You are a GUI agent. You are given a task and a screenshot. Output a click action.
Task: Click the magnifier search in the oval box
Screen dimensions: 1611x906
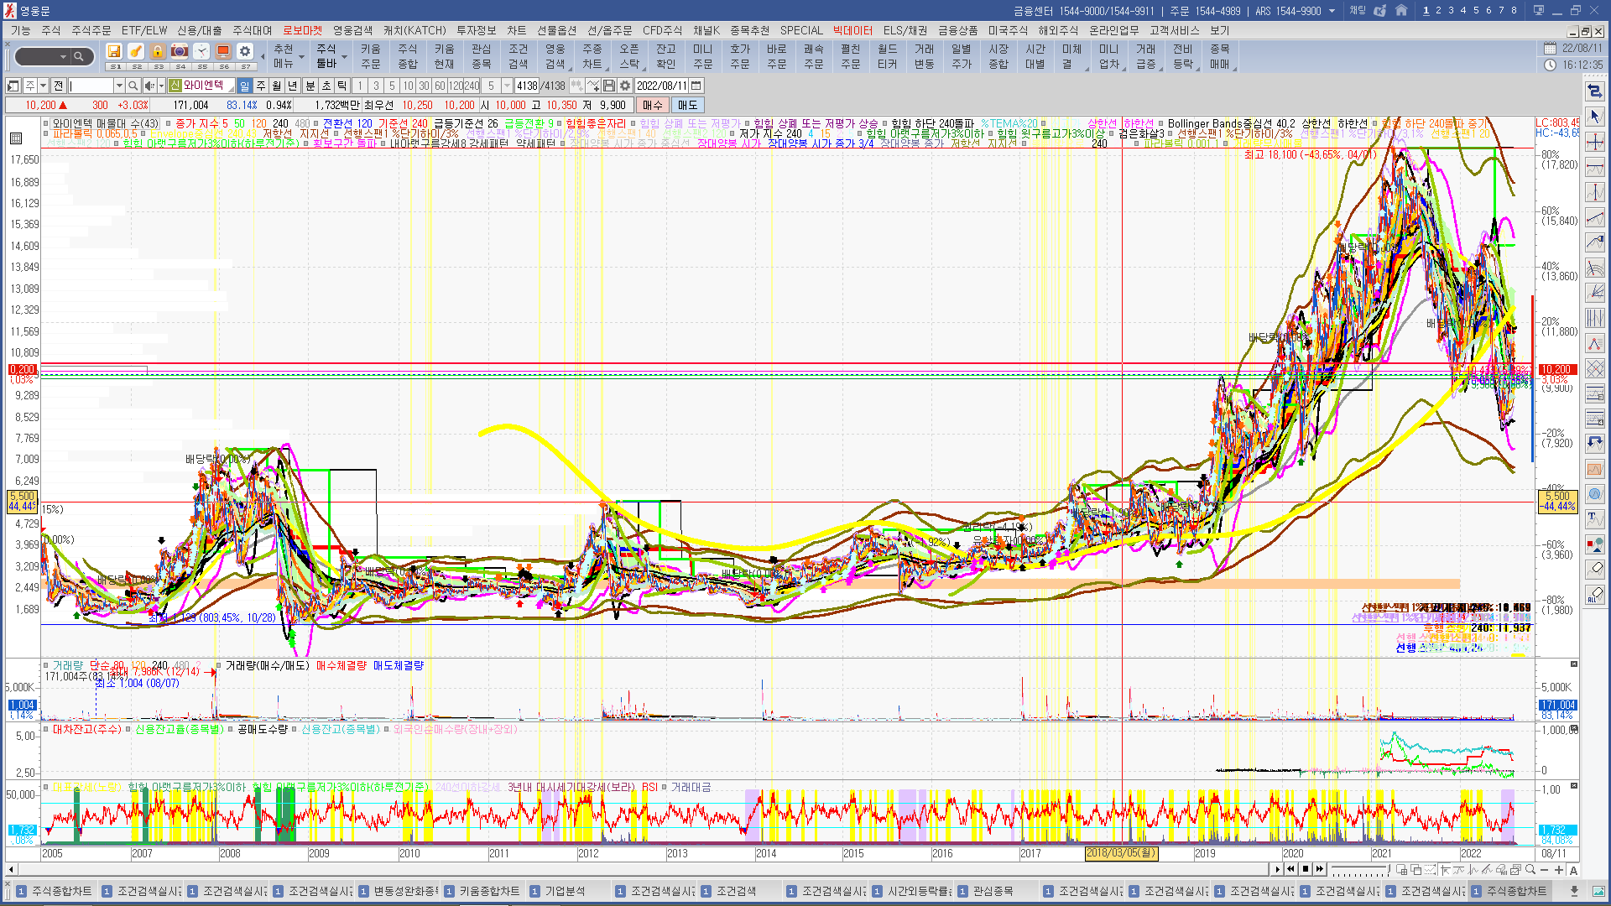[x=79, y=57]
